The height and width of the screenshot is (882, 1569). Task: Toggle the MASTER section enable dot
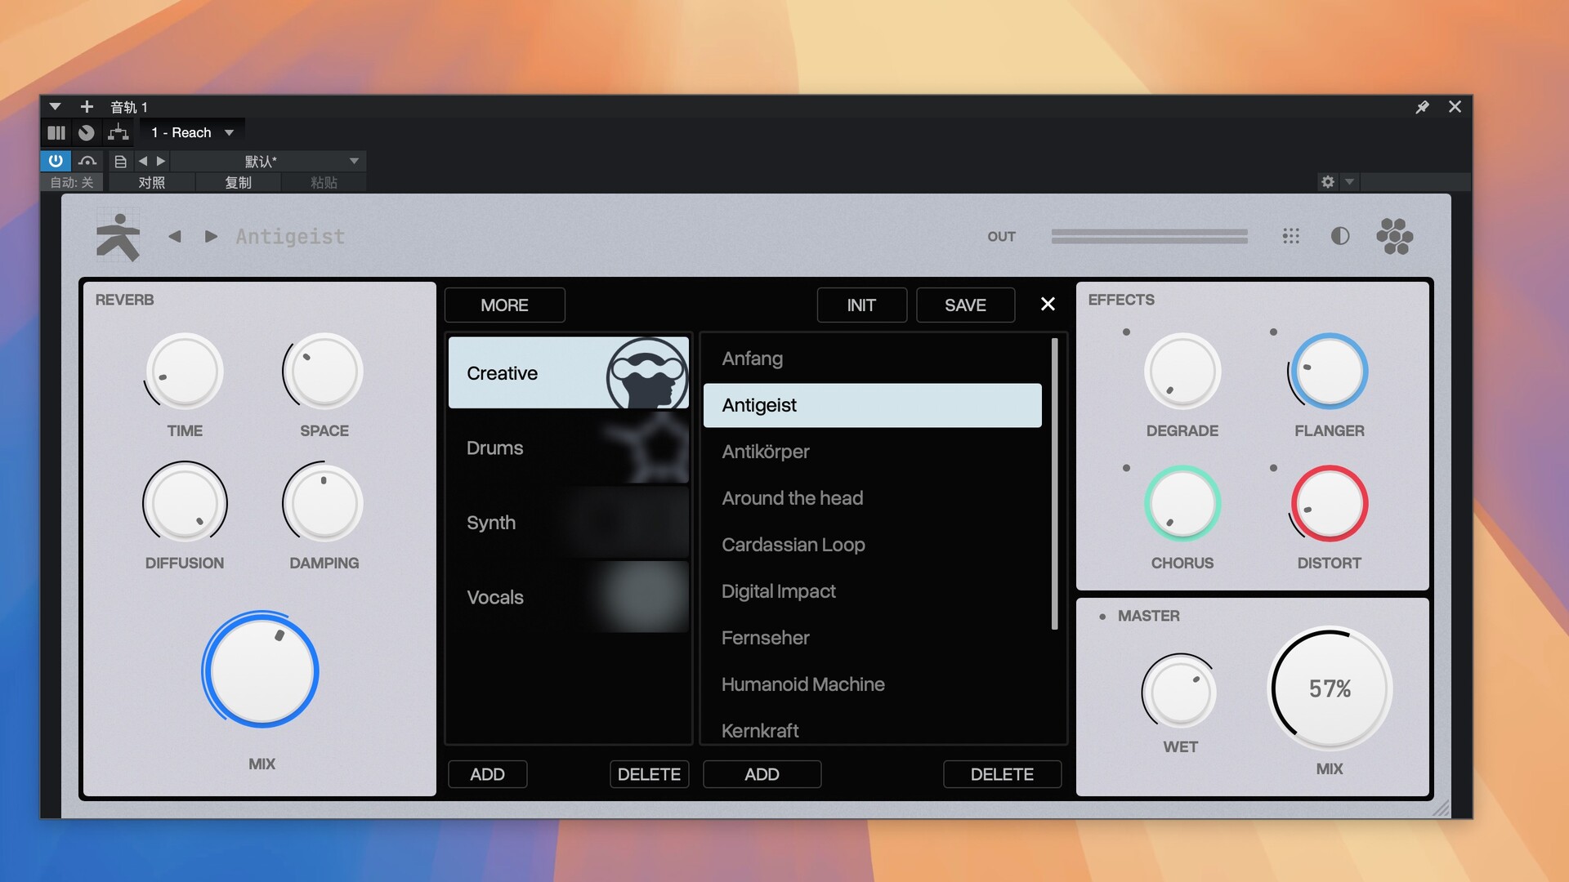pyautogui.click(x=1102, y=617)
